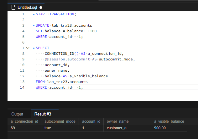The height and width of the screenshot is (139, 198).
Task: Click the a_connection_id column header
Action: (x=24, y=121)
